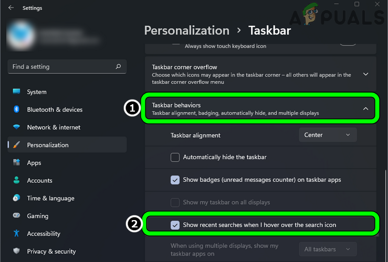
Task: Select Privacy & security in sidebar
Action: [51, 252]
